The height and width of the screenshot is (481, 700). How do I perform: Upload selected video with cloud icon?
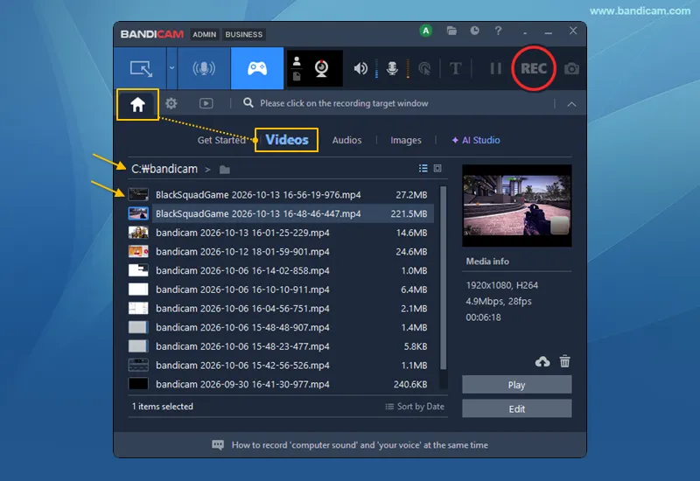(542, 361)
